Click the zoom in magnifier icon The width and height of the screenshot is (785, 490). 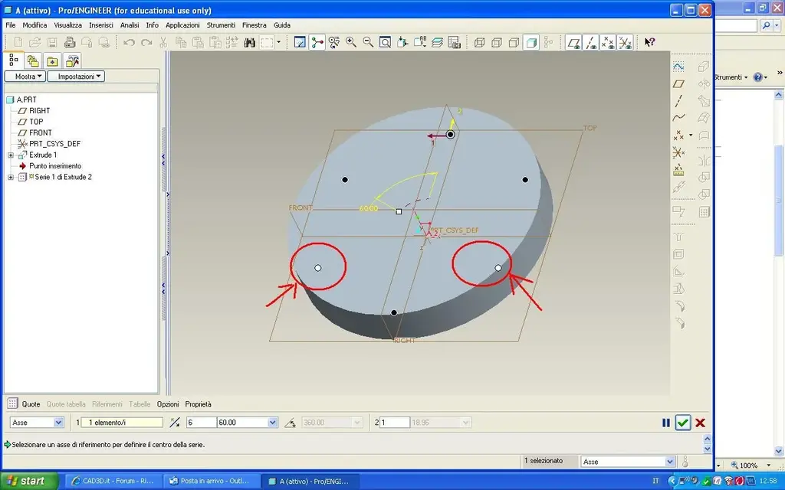click(x=351, y=43)
